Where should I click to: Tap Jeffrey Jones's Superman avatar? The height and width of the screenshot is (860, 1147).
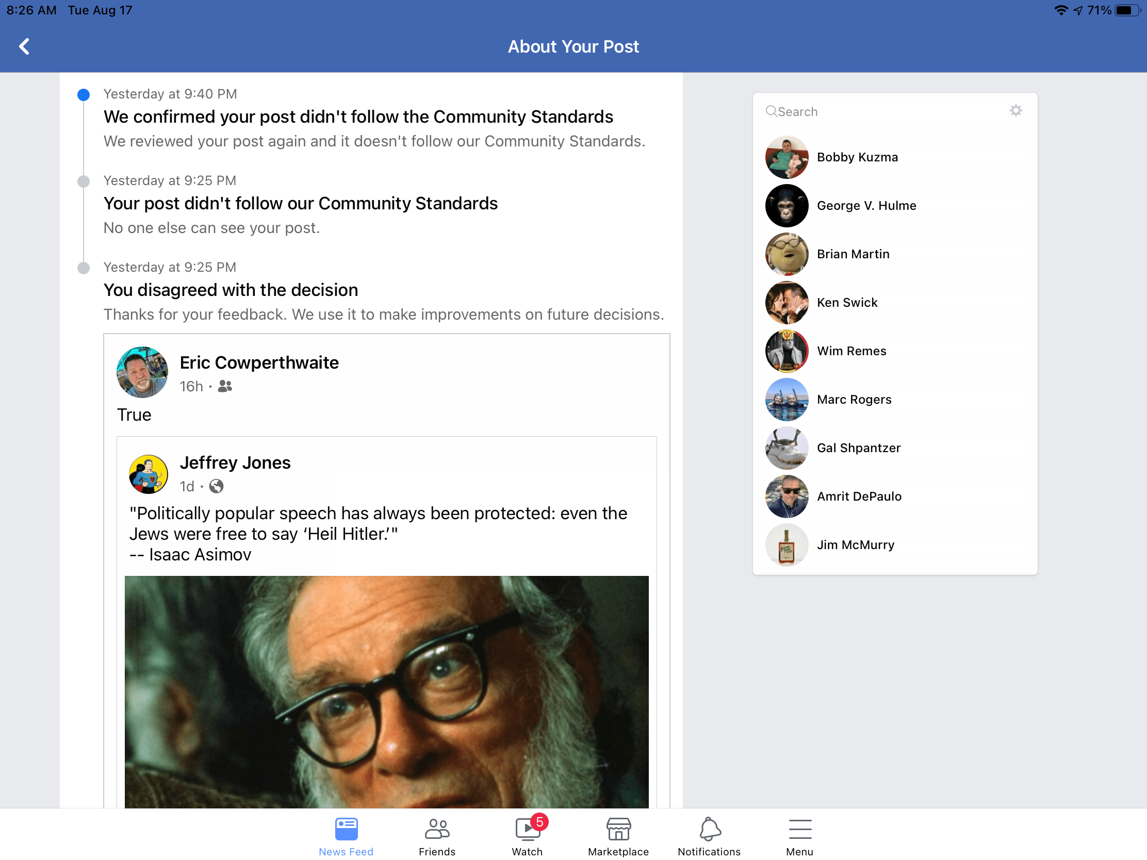click(149, 474)
